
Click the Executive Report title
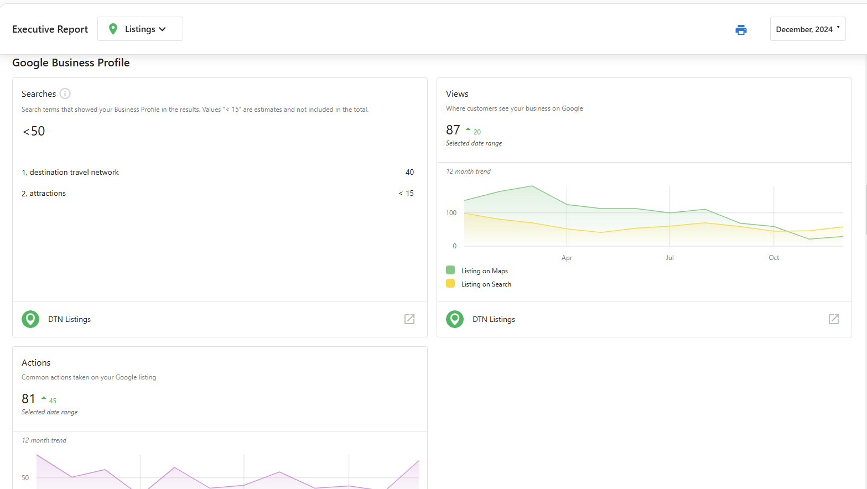[x=50, y=29]
